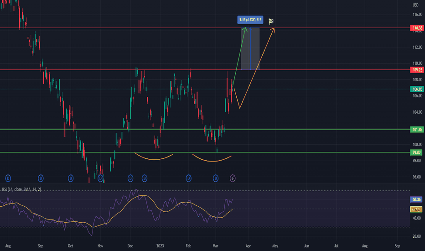The image size is (425, 251).
Task: Click the Nov label on time axis
Action: pos(100,246)
